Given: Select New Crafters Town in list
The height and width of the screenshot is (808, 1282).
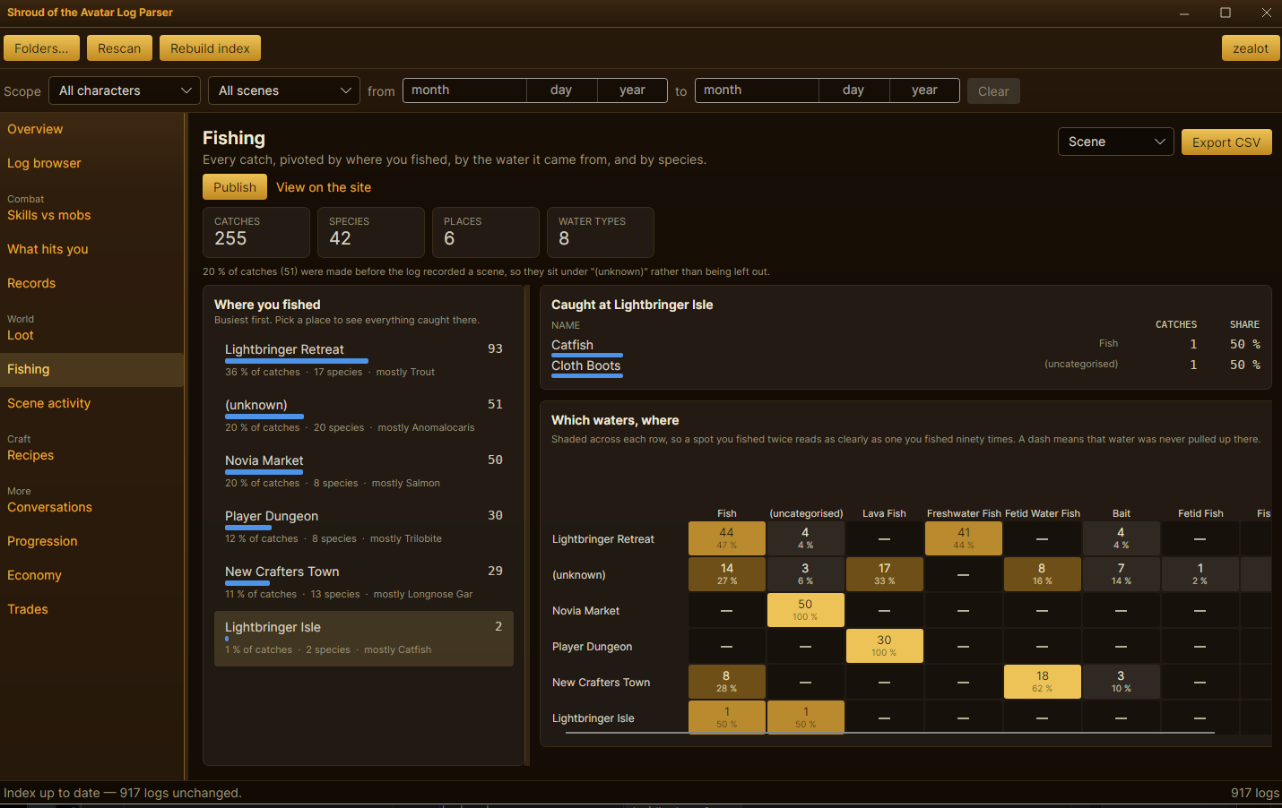Looking at the screenshot, I should tap(364, 582).
